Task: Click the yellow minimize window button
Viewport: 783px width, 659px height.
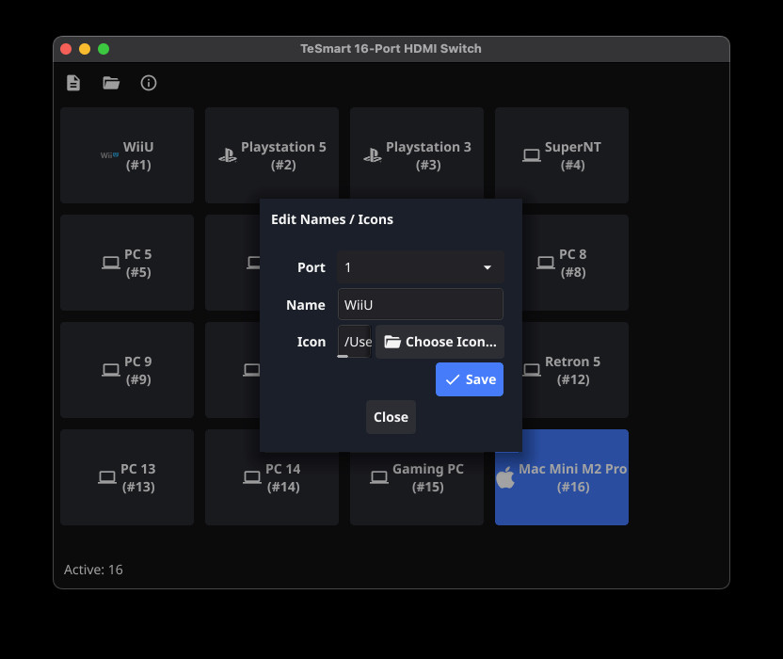Action: click(85, 49)
